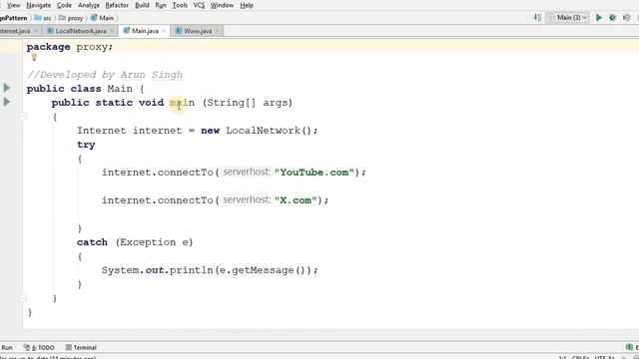This screenshot has width=639, height=359.
Task: Click the LocalNetwork.java tab class icon
Action: pos(51,31)
